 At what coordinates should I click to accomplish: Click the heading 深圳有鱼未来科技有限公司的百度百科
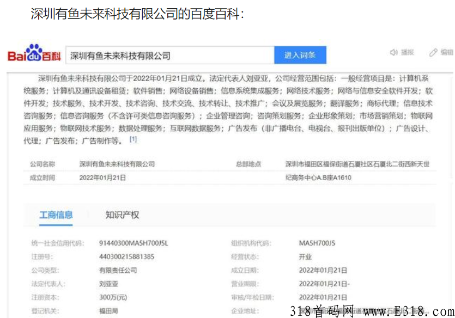pyautogui.click(x=137, y=13)
